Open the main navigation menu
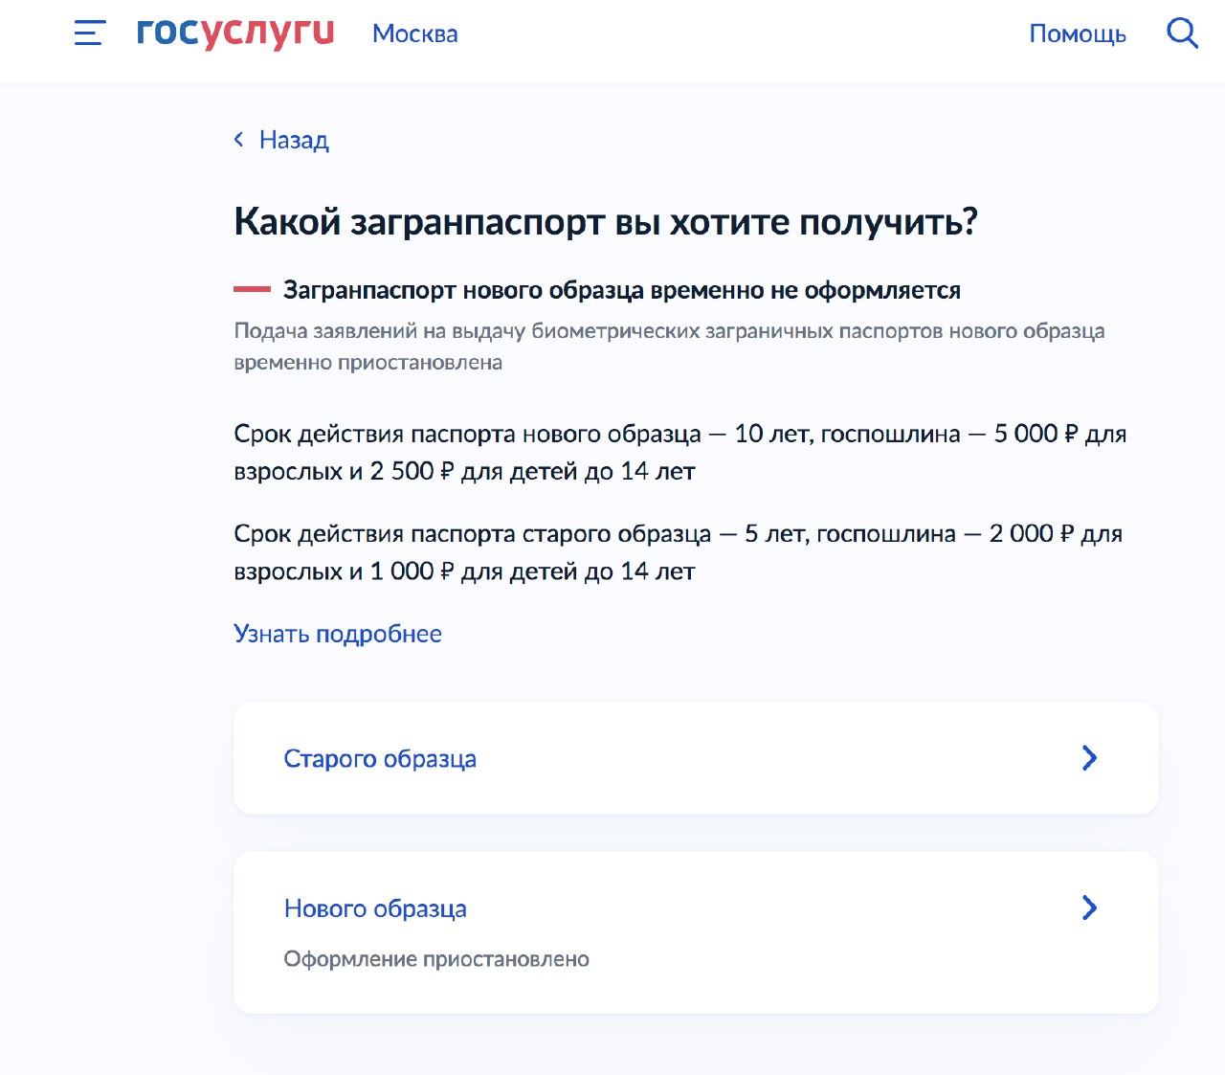Viewport: 1225px width, 1075px height. click(x=88, y=34)
